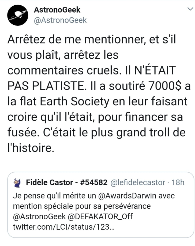Viewport: 195px width, 246px height.
Task: Click the 18h timestamp
Action: 178,183
